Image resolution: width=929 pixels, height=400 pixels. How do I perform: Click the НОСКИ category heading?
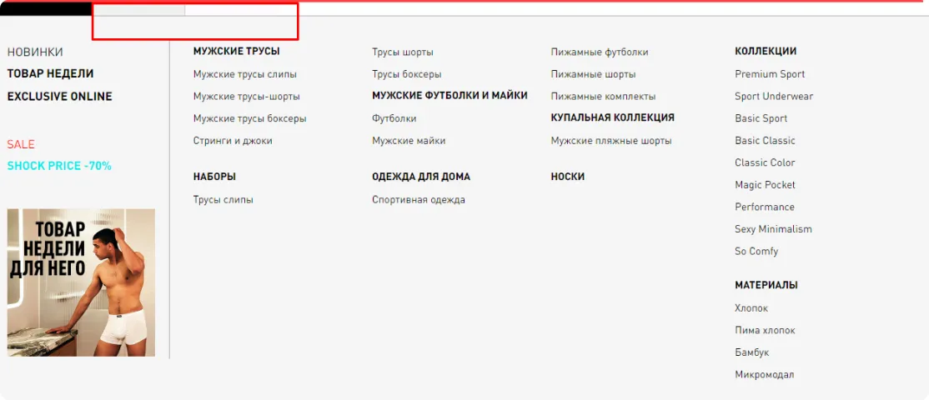pos(567,177)
